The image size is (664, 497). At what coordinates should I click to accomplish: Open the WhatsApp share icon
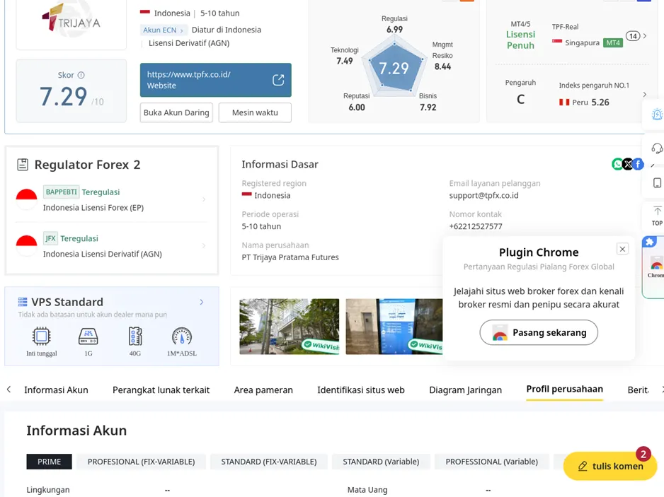617,164
